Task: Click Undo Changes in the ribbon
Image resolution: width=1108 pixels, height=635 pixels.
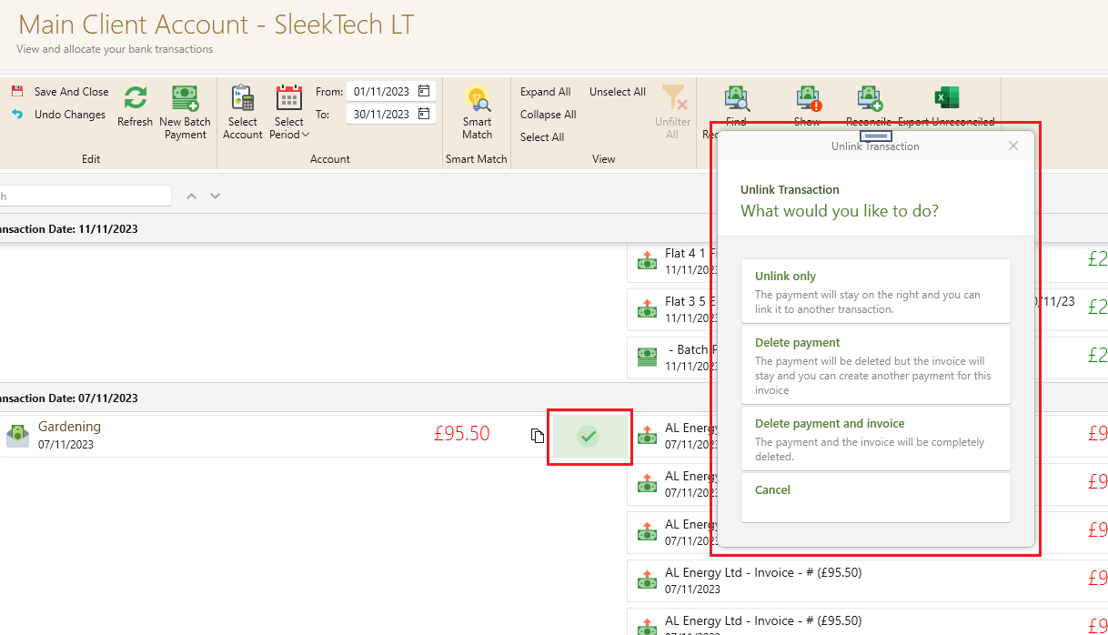Action: coord(59,115)
